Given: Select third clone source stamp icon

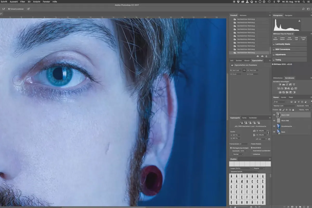Looking at the screenshot, I should (250, 123).
